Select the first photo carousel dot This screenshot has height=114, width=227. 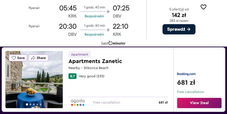coord(27,104)
